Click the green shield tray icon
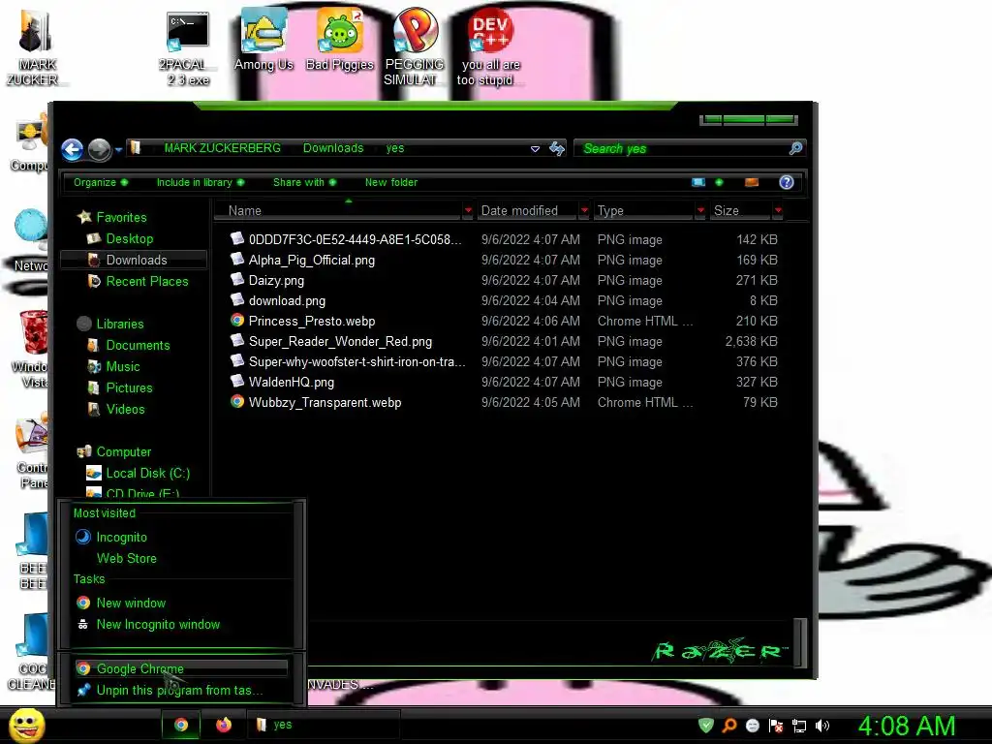The height and width of the screenshot is (744, 992). (706, 726)
